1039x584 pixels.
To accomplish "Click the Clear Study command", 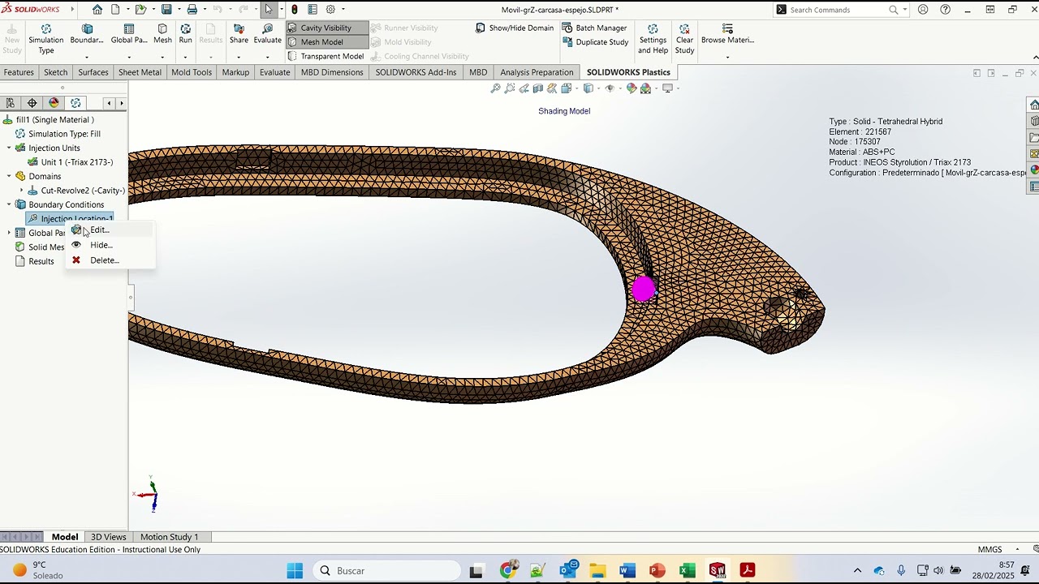I will tap(684, 39).
